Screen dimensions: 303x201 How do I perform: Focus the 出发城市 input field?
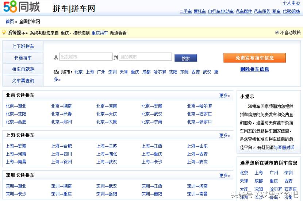point(86,57)
